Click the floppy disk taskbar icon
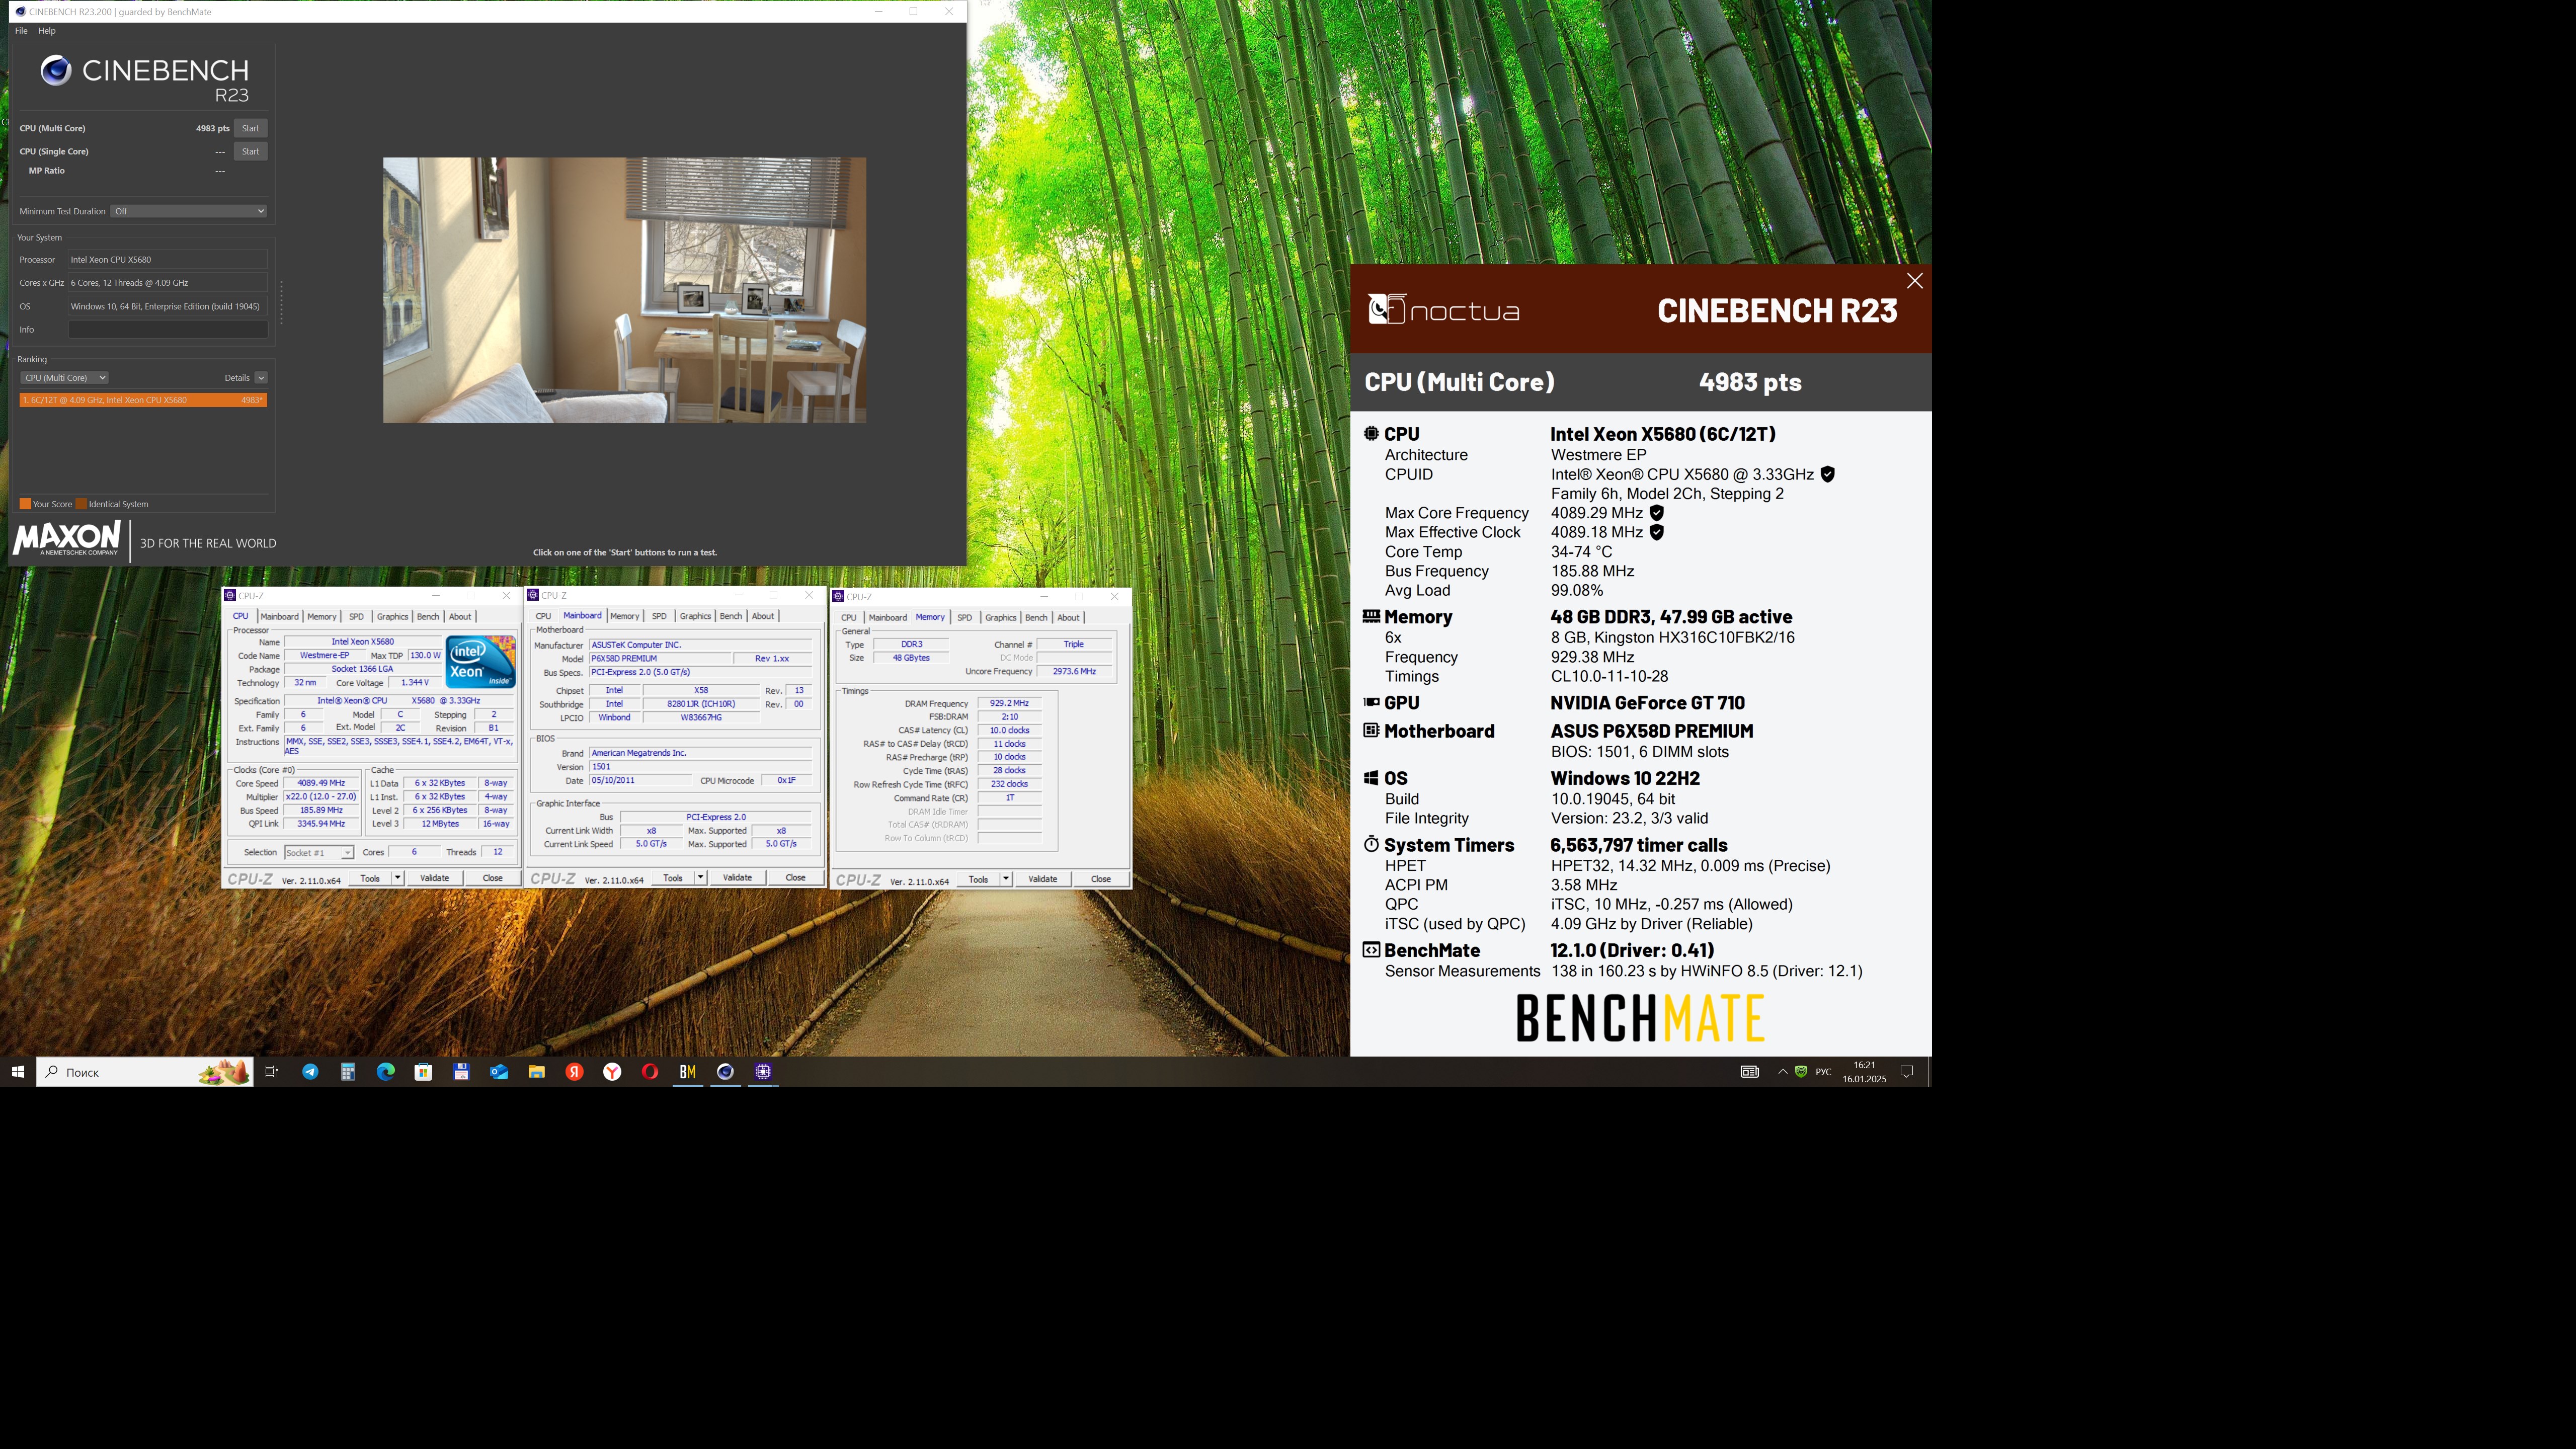2576x1449 pixels. click(x=461, y=1072)
